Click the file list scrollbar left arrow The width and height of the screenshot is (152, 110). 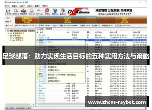click(x=37, y=104)
